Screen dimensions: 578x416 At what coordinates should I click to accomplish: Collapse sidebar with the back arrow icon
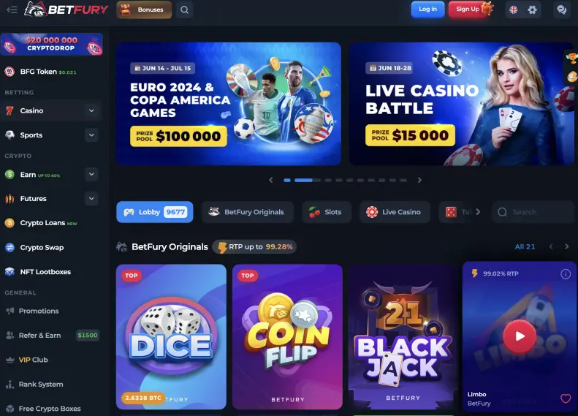pyautogui.click(x=12, y=10)
